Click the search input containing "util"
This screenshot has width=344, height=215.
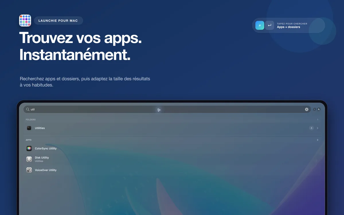pos(167,109)
